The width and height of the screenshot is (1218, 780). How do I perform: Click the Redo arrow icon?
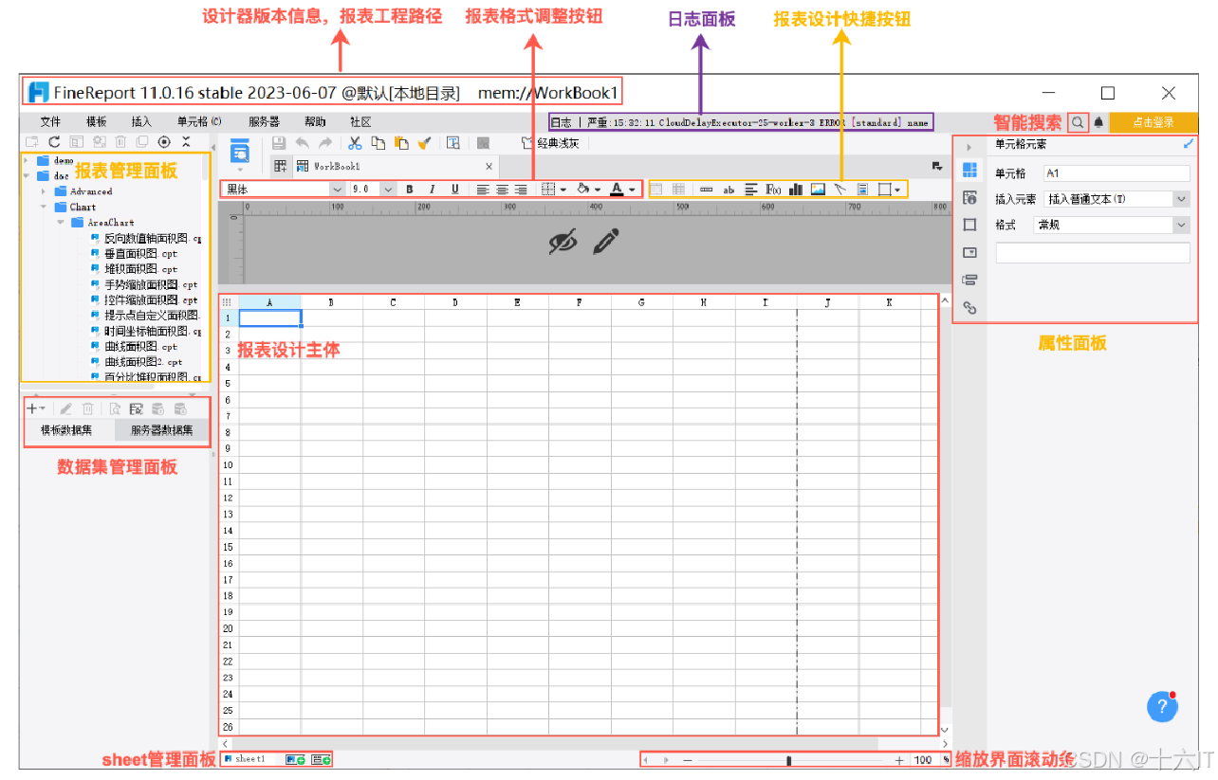(x=325, y=143)
